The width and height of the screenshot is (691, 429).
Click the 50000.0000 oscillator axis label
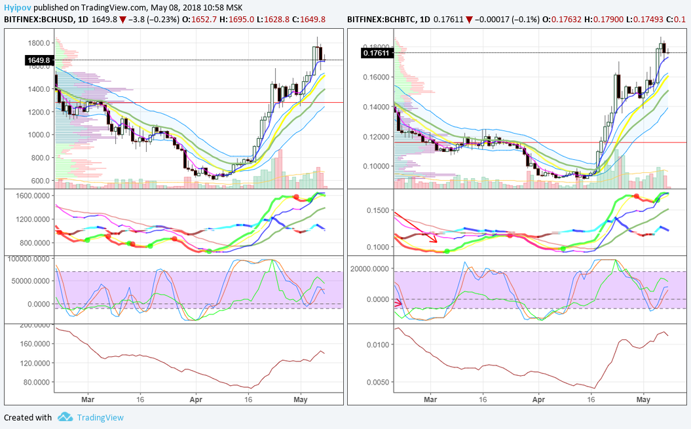point(31,281)
